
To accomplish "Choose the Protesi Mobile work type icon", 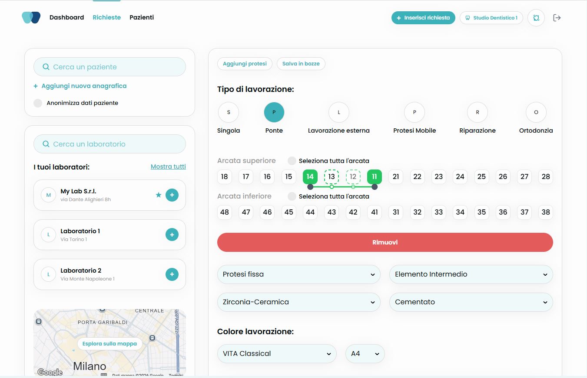I will [x=414, y=112].
